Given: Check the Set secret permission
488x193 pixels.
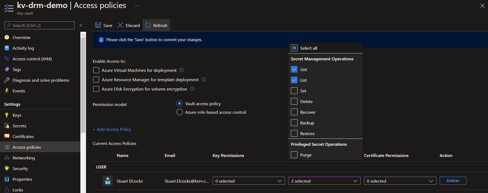Looking at the screenshot, I should [294, 91].
